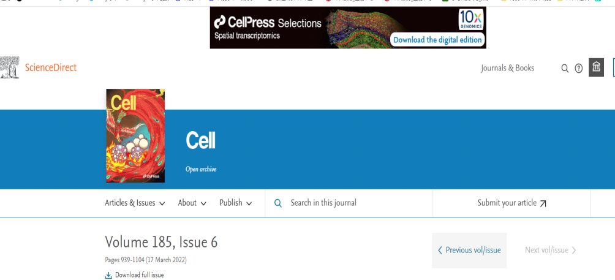
Task: Expand the Articles & Issues dropdown
Action: (x=135, y=203)
